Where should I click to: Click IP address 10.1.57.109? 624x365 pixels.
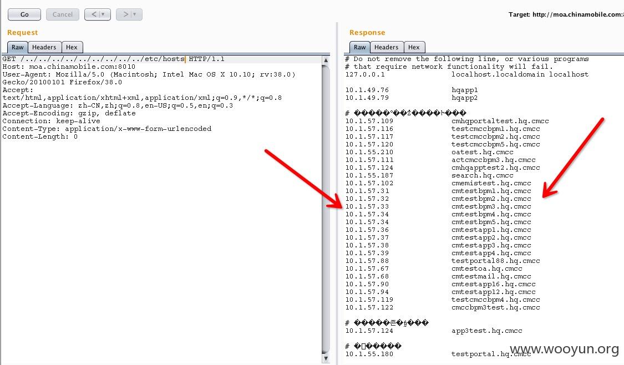pyautogui.click(x=369, y=121)
